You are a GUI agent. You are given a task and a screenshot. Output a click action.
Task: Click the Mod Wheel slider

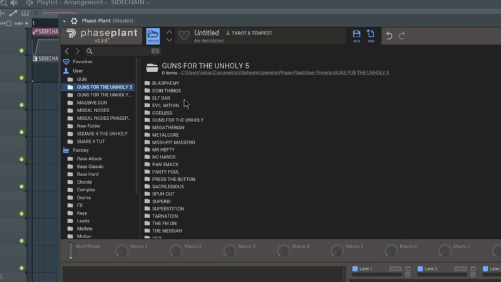click(x=71, y=251)
